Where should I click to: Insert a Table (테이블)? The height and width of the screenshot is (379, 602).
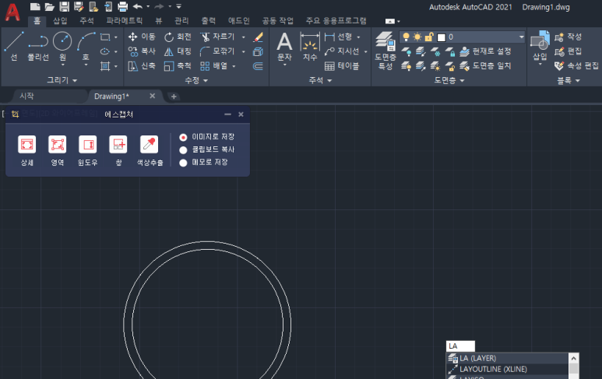[x=342, y=66]
